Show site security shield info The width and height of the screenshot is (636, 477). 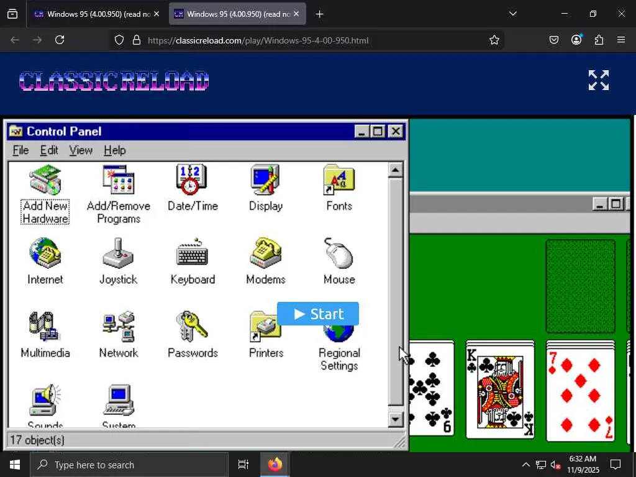coord(119,40)
